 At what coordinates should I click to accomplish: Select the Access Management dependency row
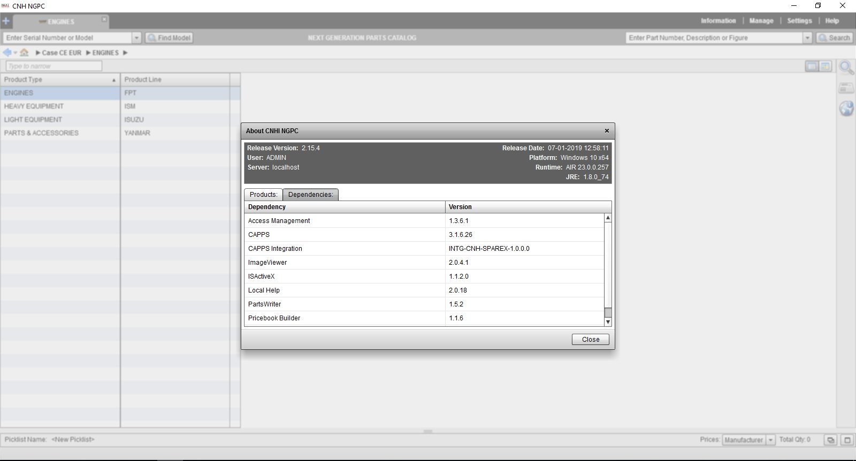coord(424,221)
